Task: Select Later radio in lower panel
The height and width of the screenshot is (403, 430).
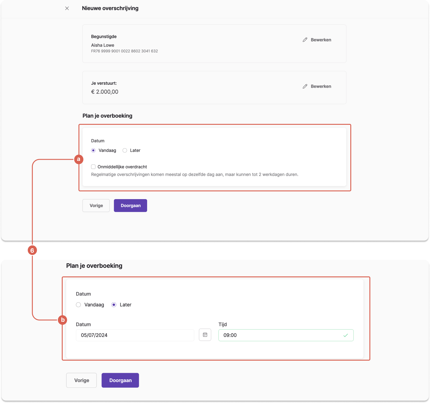Action: (114, 305)
